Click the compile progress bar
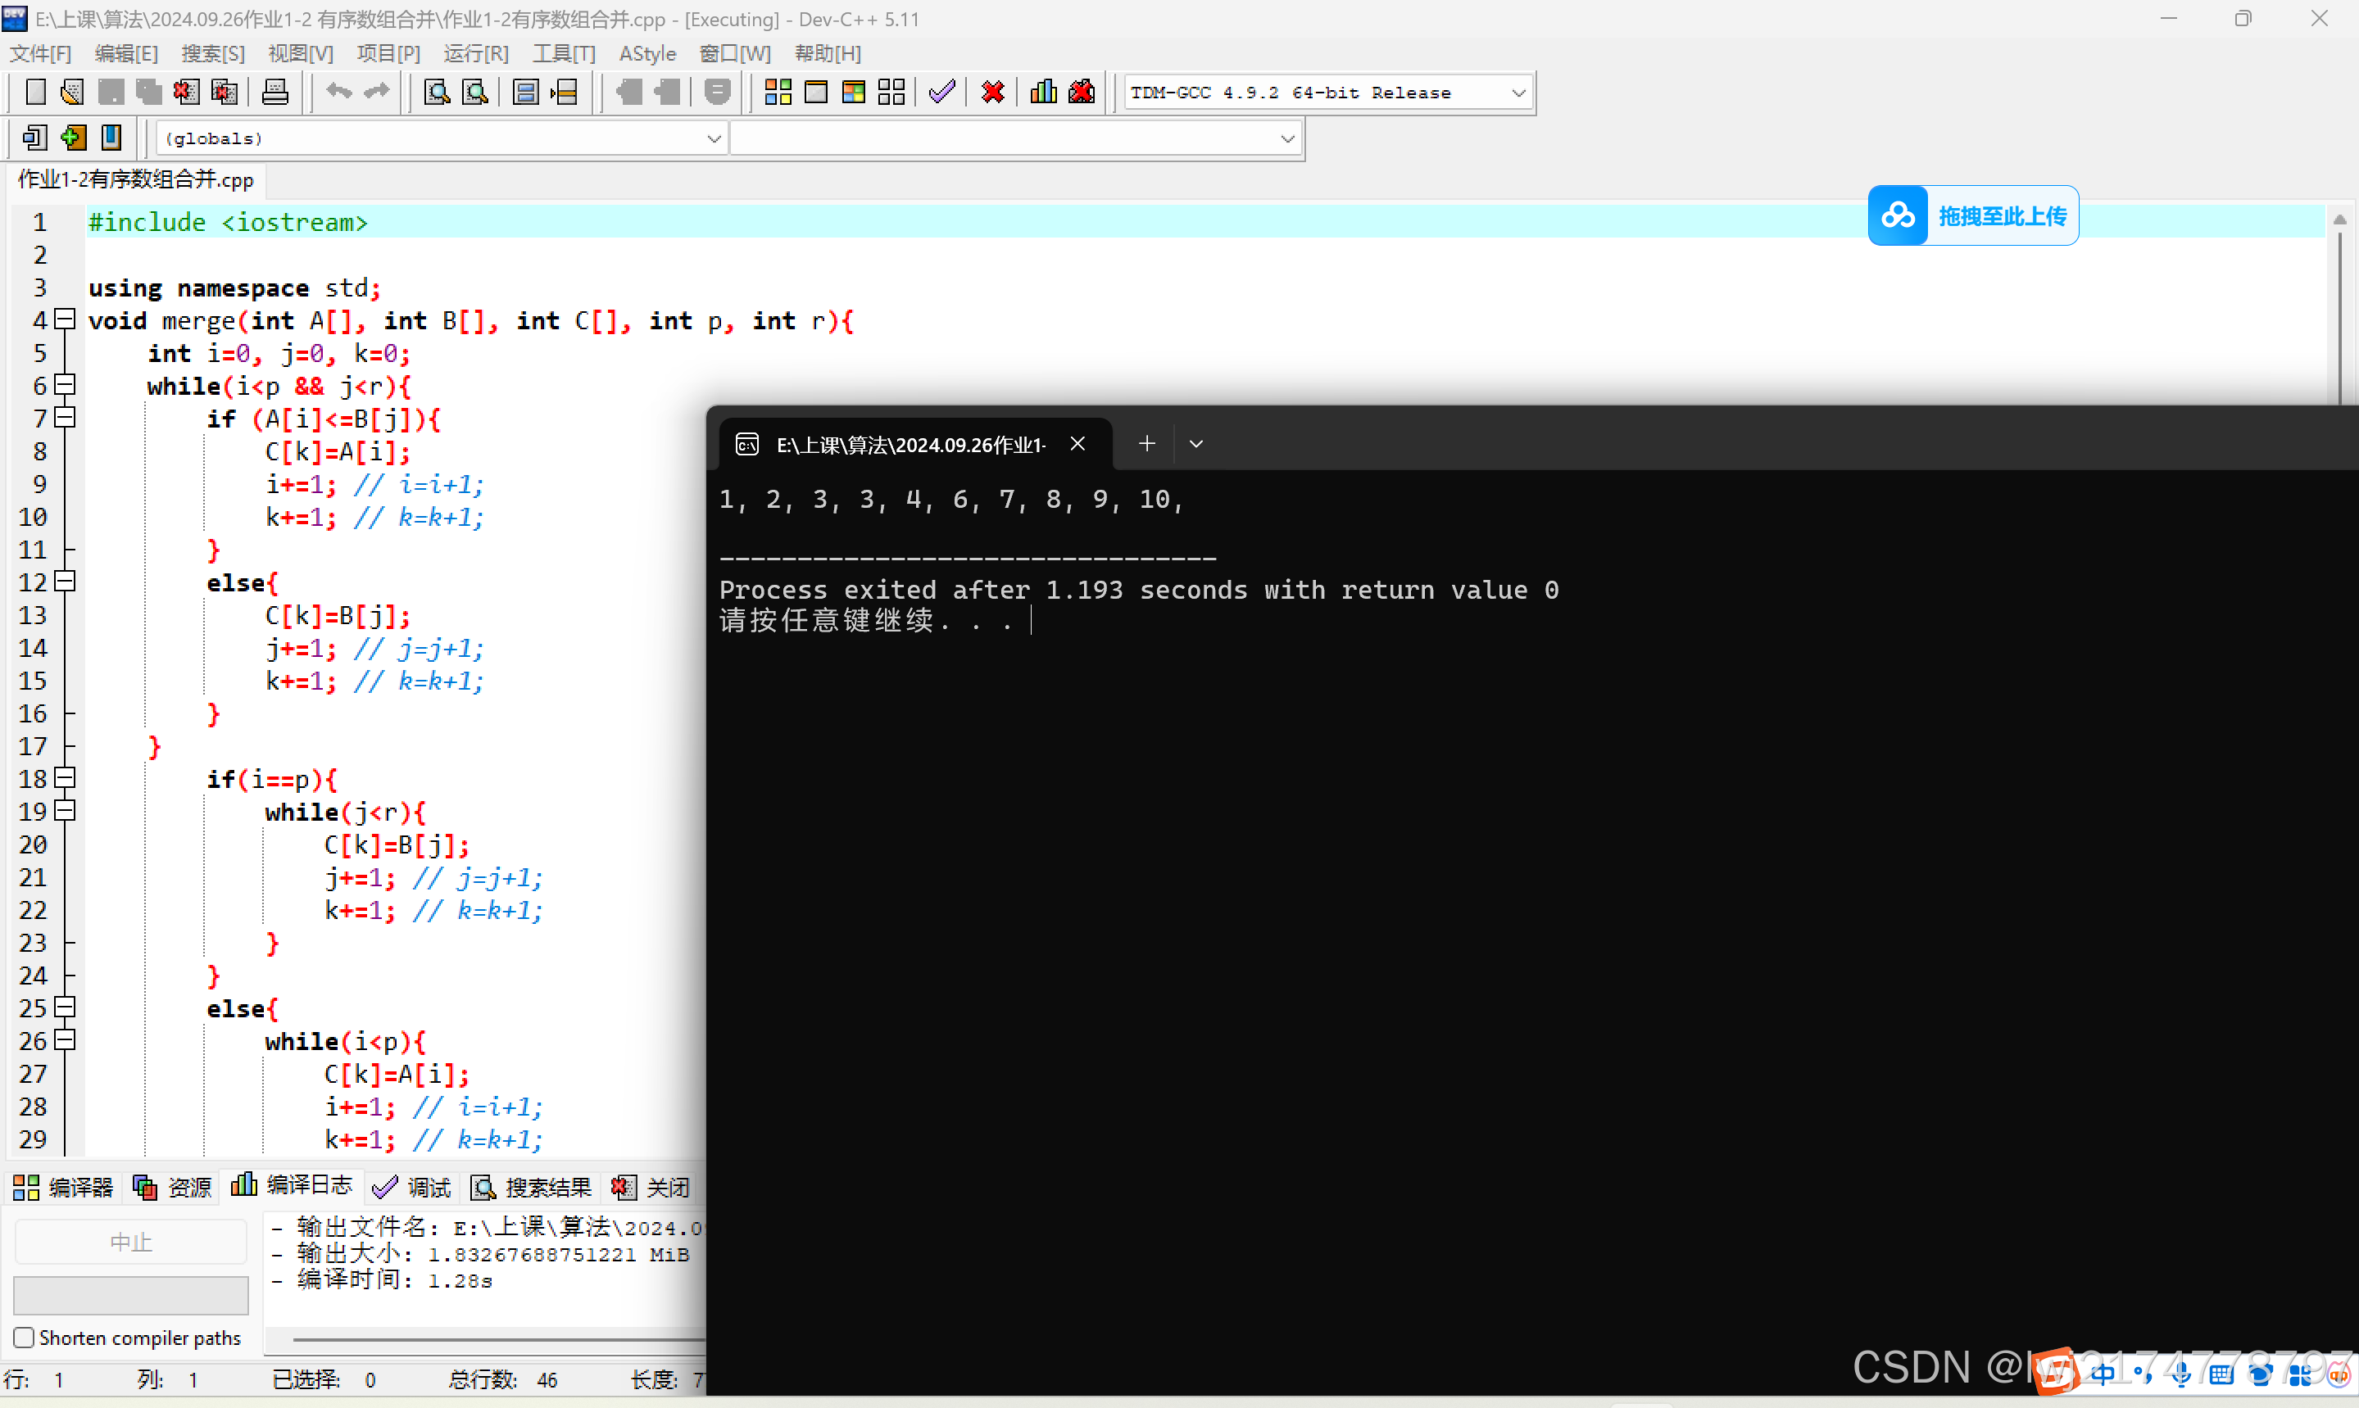 (131, 1295)
